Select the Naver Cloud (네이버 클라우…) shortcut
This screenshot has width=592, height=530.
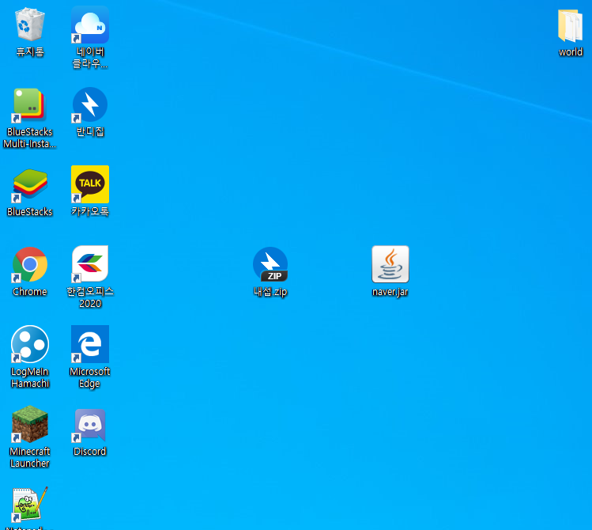pyautogui.click(x=90, y=25)
